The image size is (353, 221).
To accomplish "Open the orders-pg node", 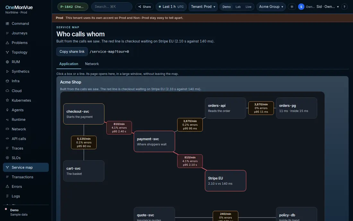I will (297, 108).
